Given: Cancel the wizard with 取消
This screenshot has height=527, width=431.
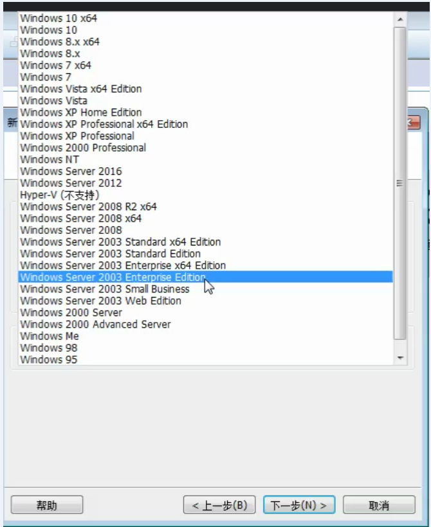Looking at the screenshot, I should 379,505.
